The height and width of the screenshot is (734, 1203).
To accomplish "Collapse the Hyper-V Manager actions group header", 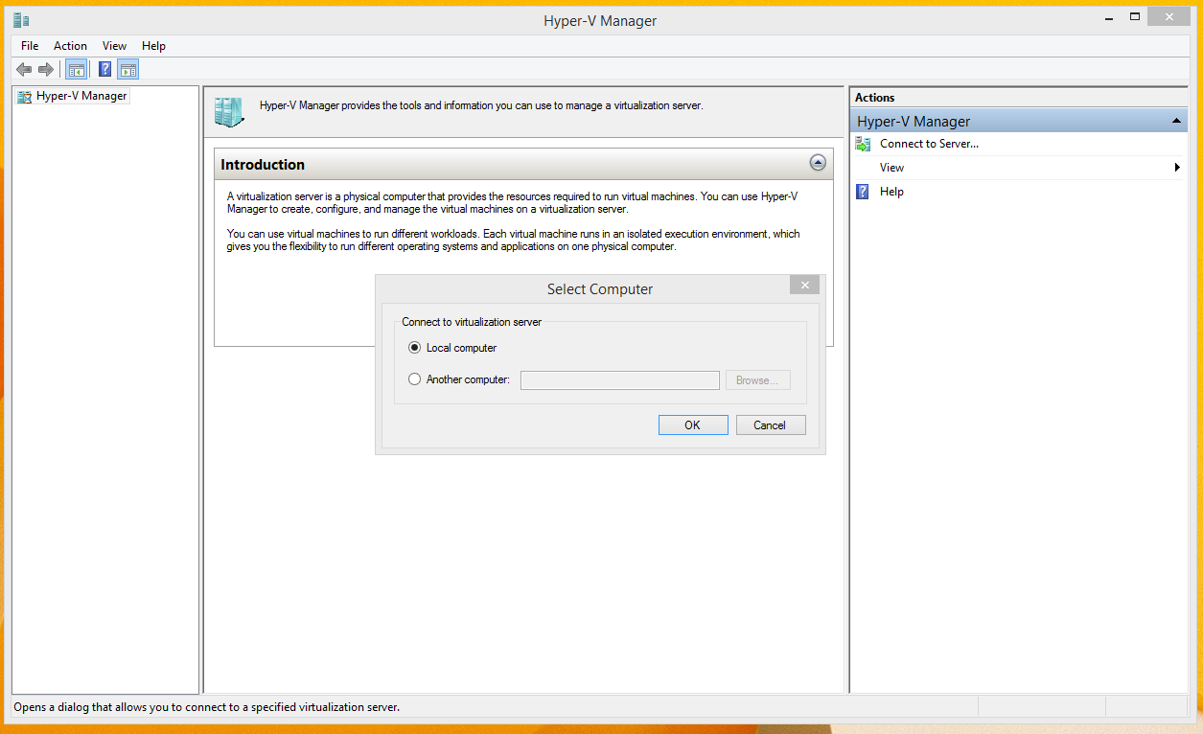I will [x=1175, y=122].
